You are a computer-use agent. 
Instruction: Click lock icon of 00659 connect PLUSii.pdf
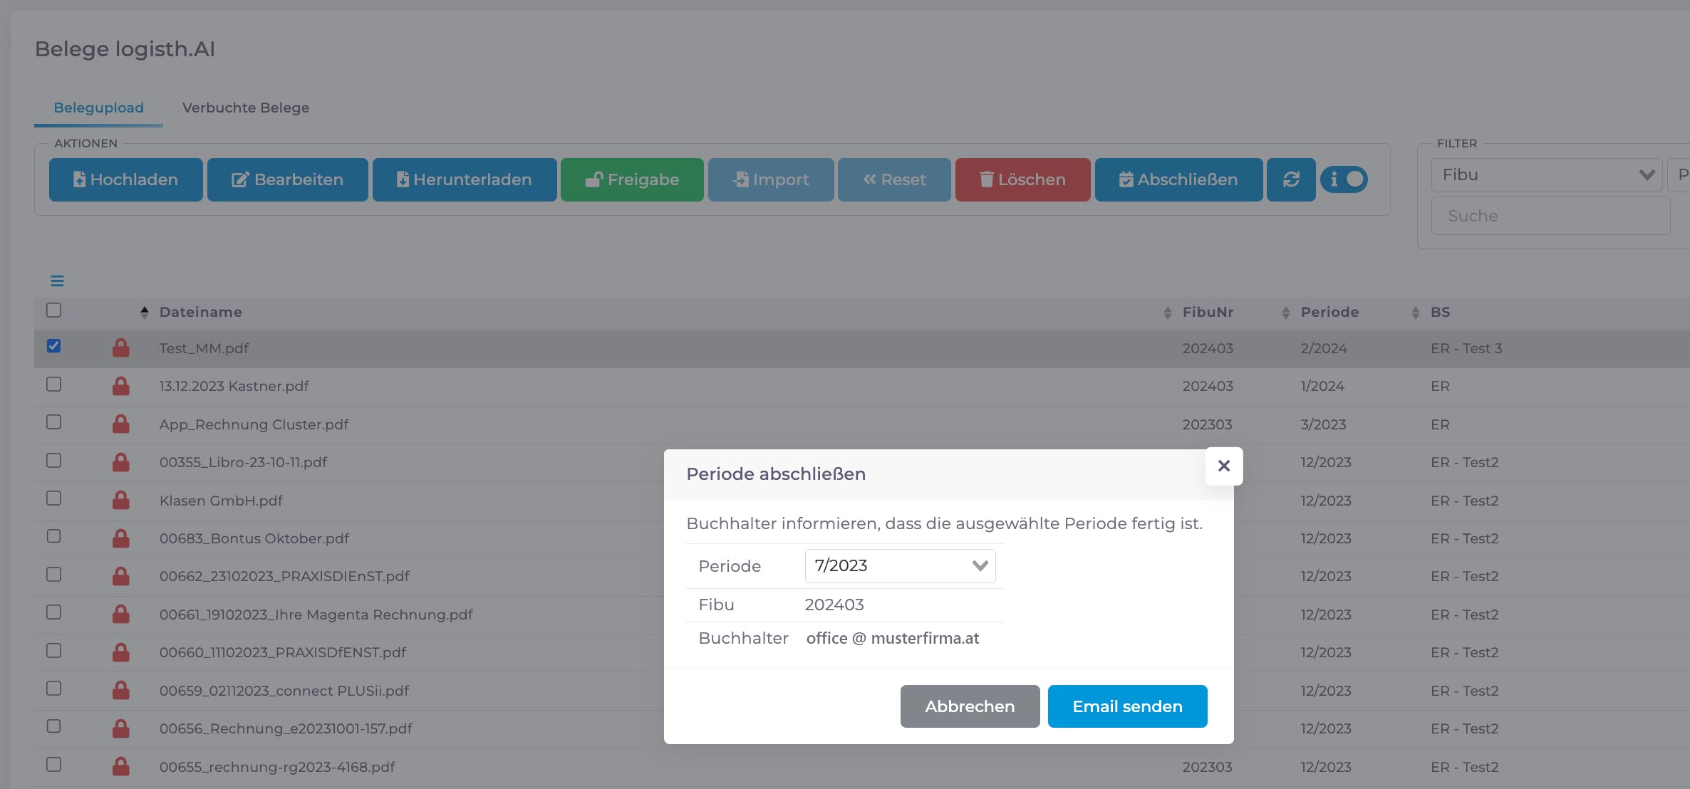pos(121,690)
